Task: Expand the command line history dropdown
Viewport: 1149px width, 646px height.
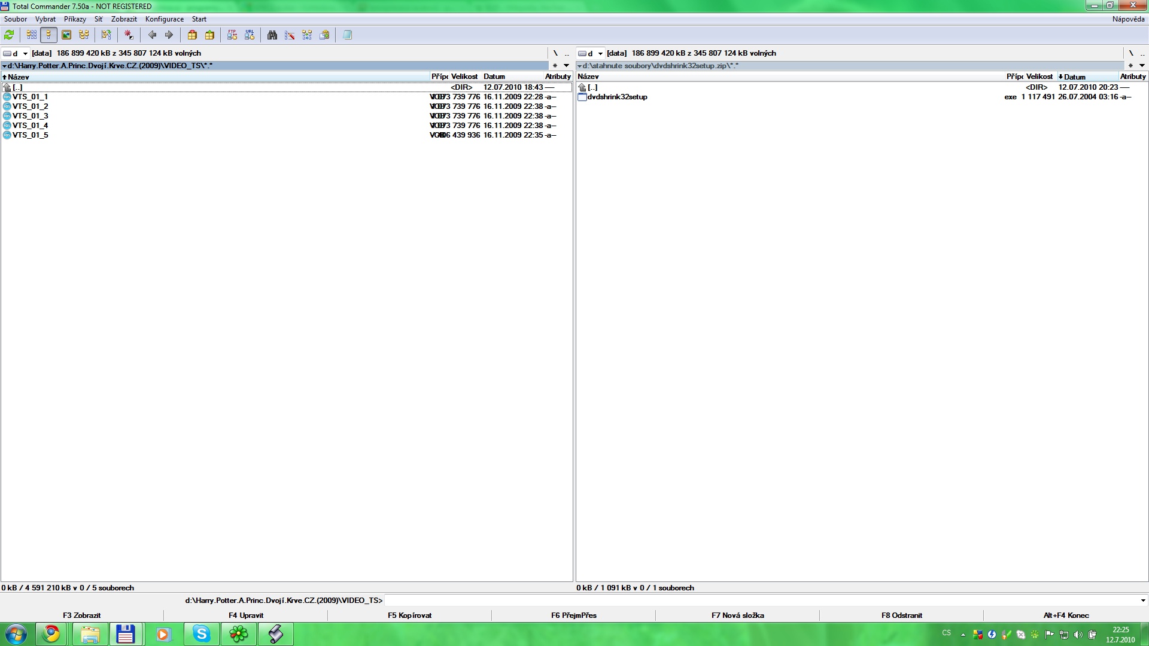Action: pos(1142,601)
